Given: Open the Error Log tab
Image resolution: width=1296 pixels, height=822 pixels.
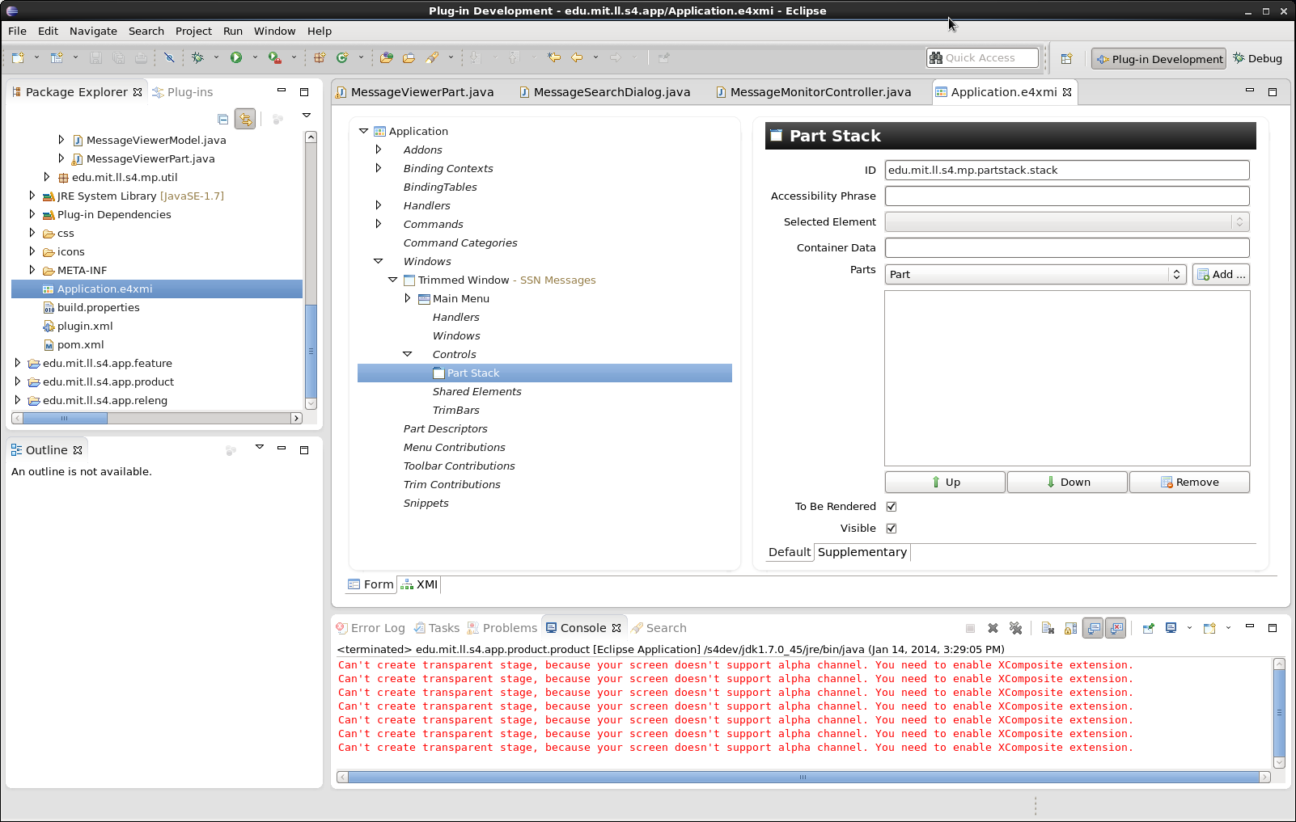Looking at the screenshot, I should [x=370, y=628].
